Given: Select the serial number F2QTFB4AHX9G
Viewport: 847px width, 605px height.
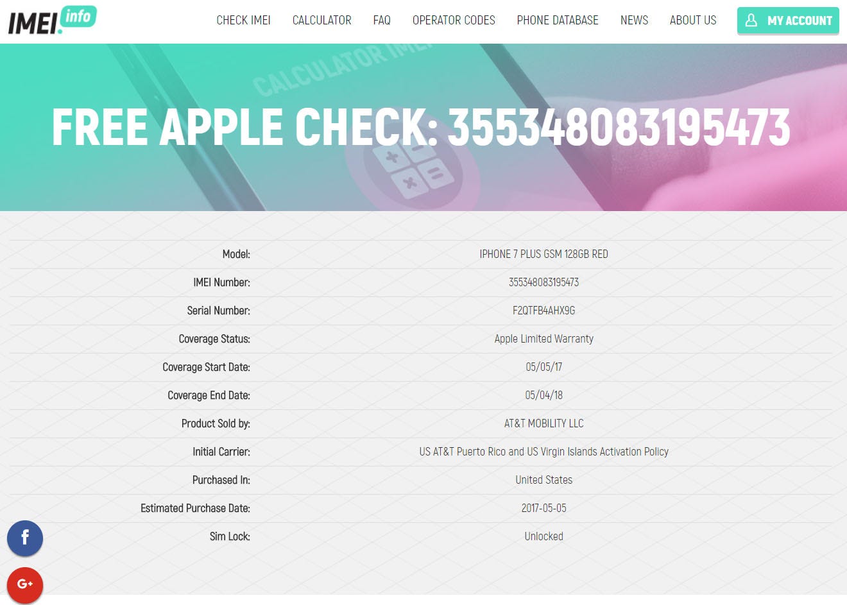Looking at the screenshot, I should 543,311.
